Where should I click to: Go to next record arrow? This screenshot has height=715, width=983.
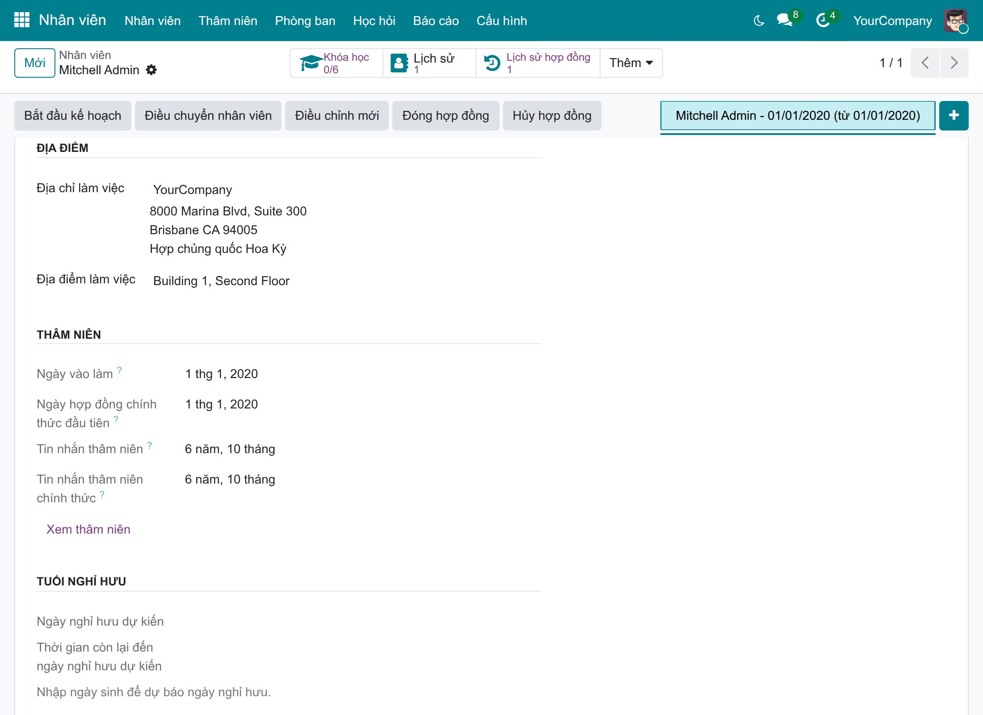pyautogui.click(x=954, y=63)
